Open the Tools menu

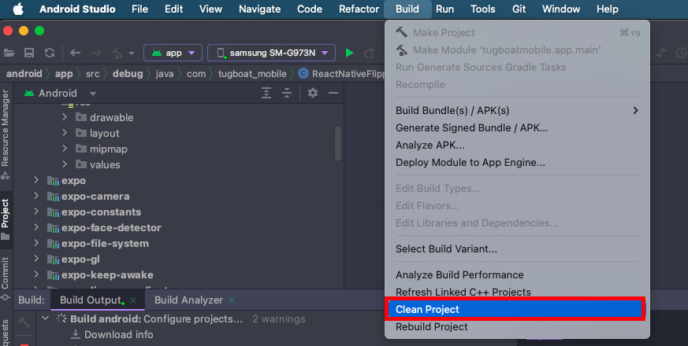[x=482, y=9]
